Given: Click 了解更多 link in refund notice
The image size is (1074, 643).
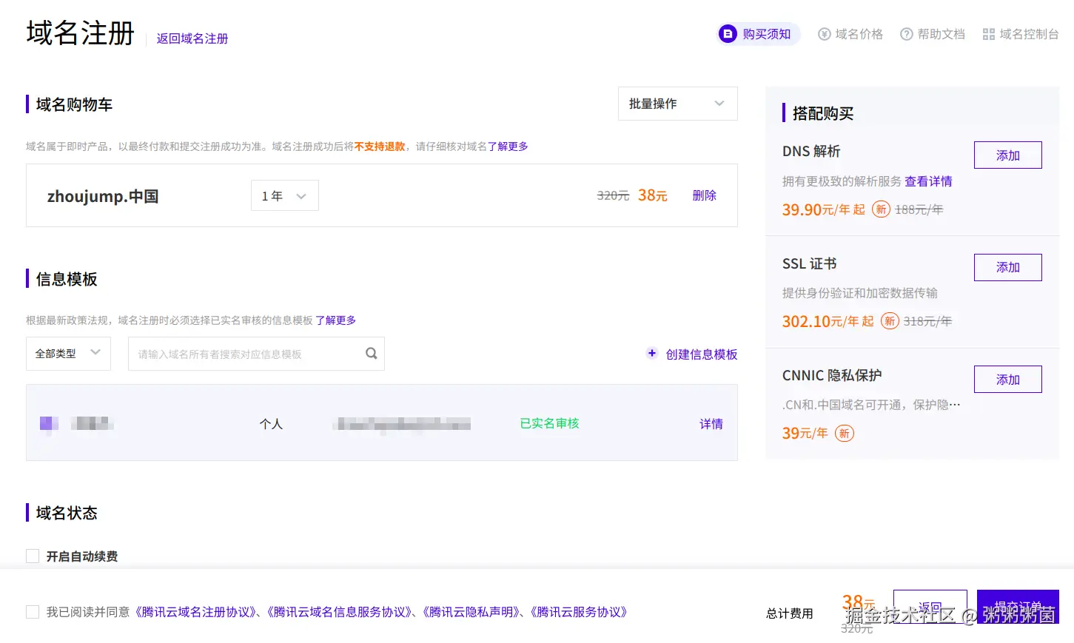Looking at the screenshot, I should click(508, 147).
